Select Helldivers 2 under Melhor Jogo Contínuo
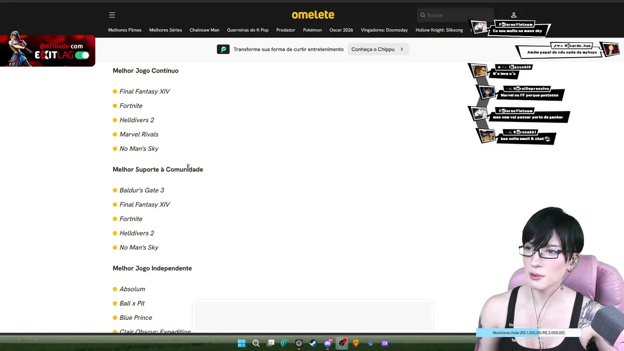The image size is (624, 351). pyautogui.click(x=137, y=120)
